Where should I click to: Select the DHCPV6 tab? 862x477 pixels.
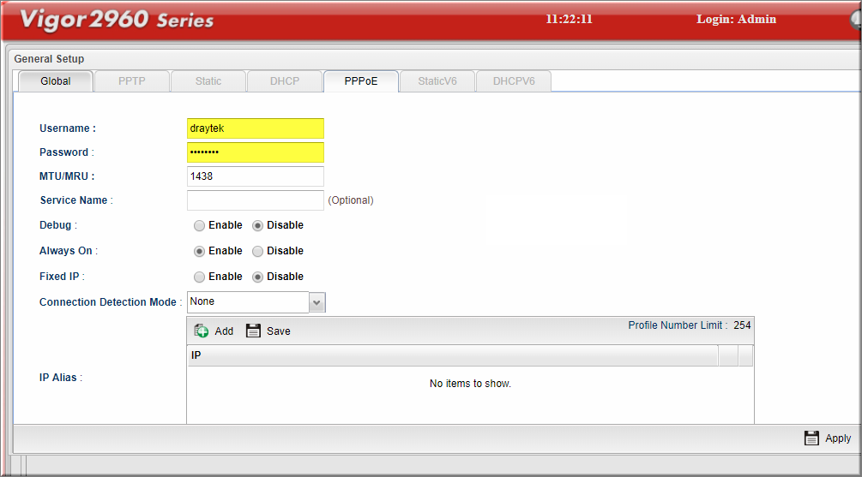tap(514, 81)
